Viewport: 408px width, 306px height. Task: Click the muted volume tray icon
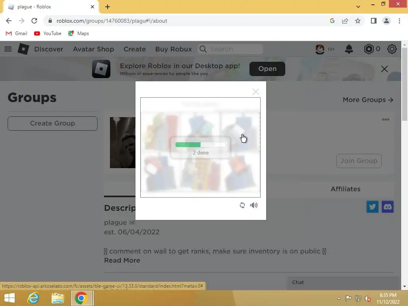(368, 298)
